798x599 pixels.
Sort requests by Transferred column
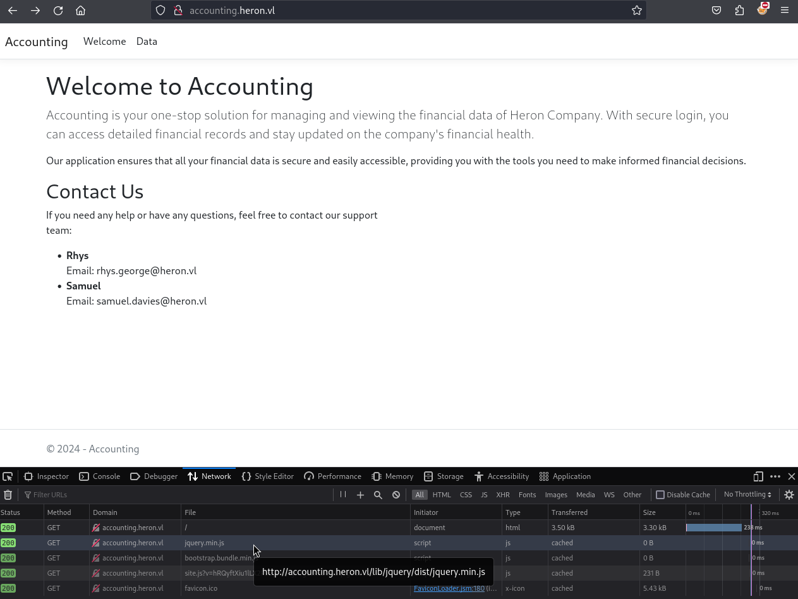pyautogui.click(x=594, y=512)
